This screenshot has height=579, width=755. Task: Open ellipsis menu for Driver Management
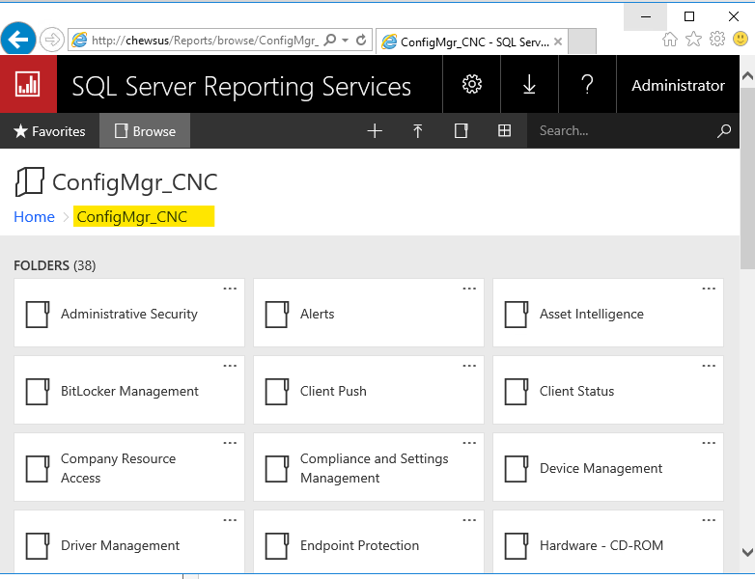[230, 520]
